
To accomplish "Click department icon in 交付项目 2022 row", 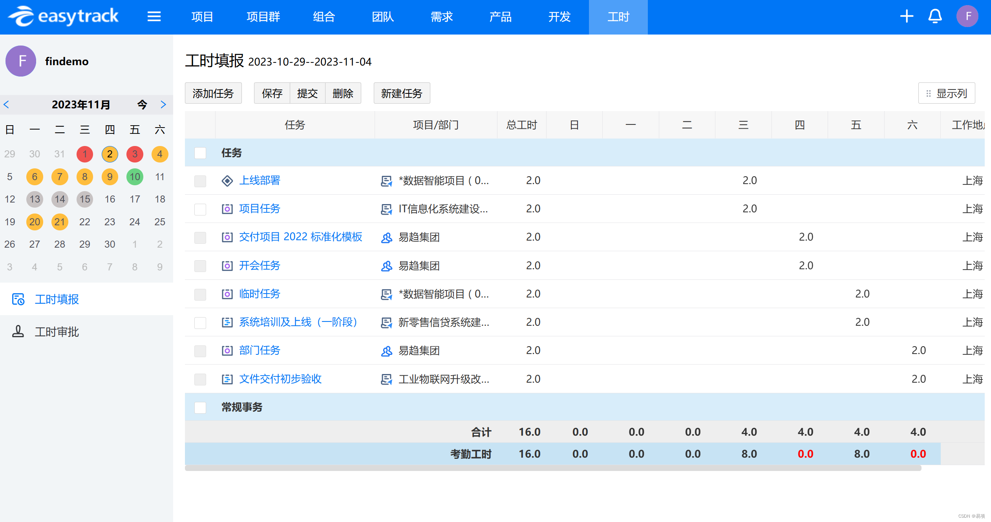I will 387,237.
